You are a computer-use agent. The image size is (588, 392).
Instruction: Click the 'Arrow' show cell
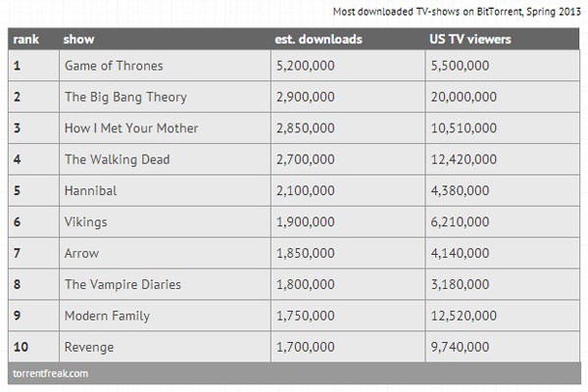[81, 254]
